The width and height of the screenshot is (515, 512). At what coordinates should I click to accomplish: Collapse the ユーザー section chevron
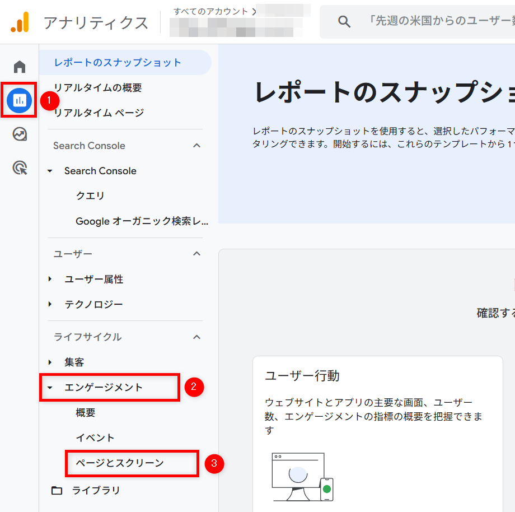pos(196,254)
